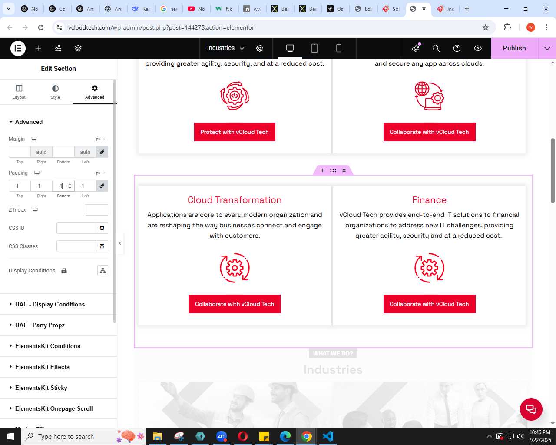Switch to desktop preview mode
556x445 pixels.
(290, 48)
